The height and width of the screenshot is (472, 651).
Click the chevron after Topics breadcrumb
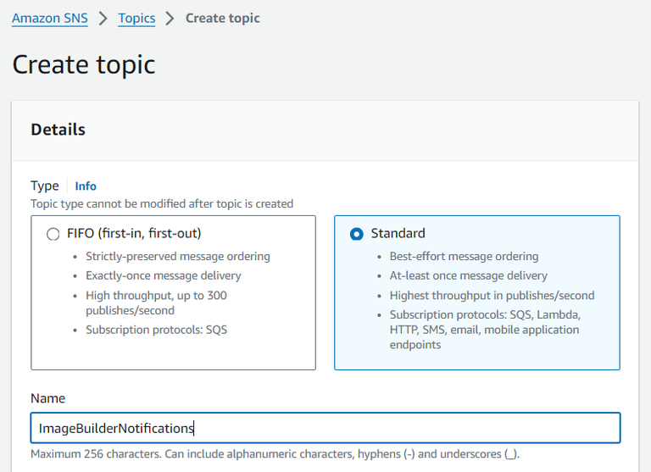click(170, 19)
